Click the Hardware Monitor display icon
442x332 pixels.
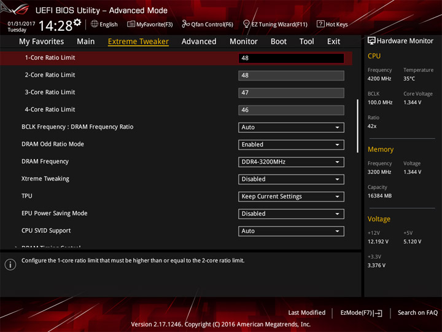371,41
